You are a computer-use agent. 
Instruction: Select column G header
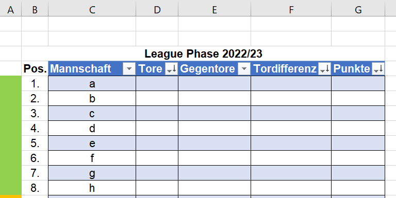coord(358,10)
